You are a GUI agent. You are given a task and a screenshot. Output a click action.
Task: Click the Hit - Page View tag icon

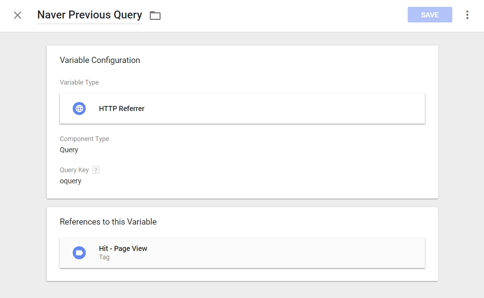(79, 253)
